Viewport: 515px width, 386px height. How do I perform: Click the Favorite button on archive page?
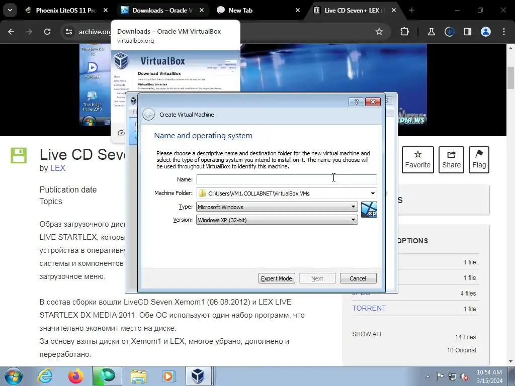pos(418,159)
